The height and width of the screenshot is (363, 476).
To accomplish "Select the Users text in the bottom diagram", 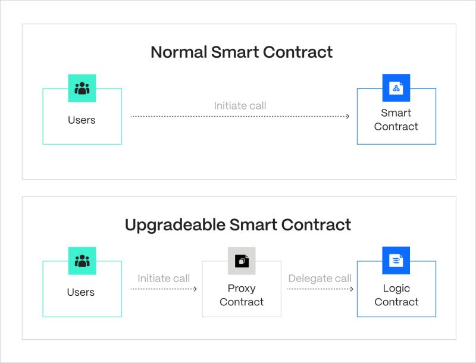I will (82, 292).
